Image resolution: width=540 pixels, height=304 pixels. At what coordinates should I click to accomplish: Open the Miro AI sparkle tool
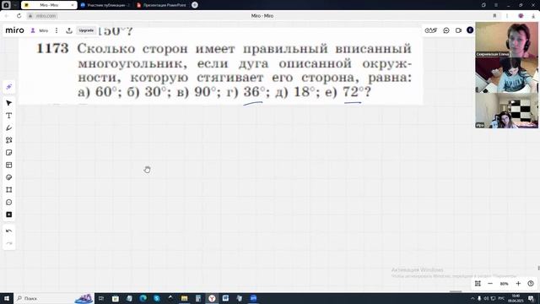[x=9, y=86]
